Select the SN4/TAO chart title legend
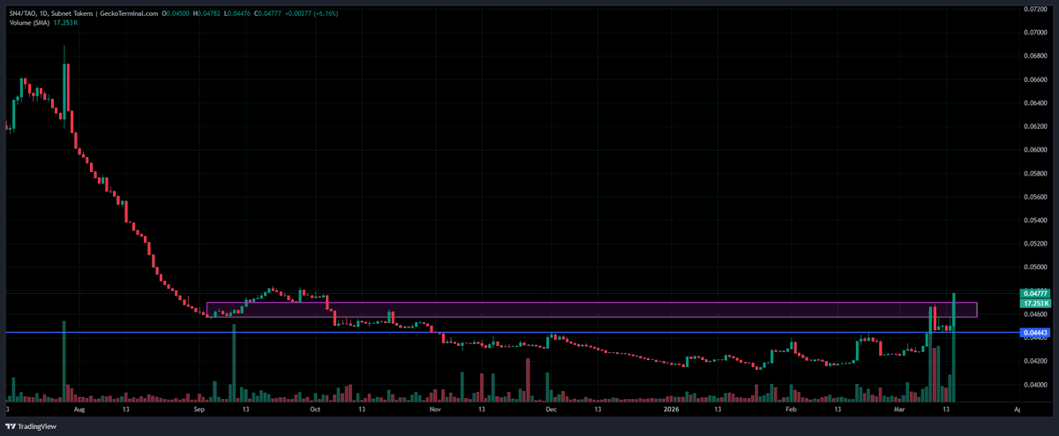This screenshot has width=1059, height=436. (84, 13)
